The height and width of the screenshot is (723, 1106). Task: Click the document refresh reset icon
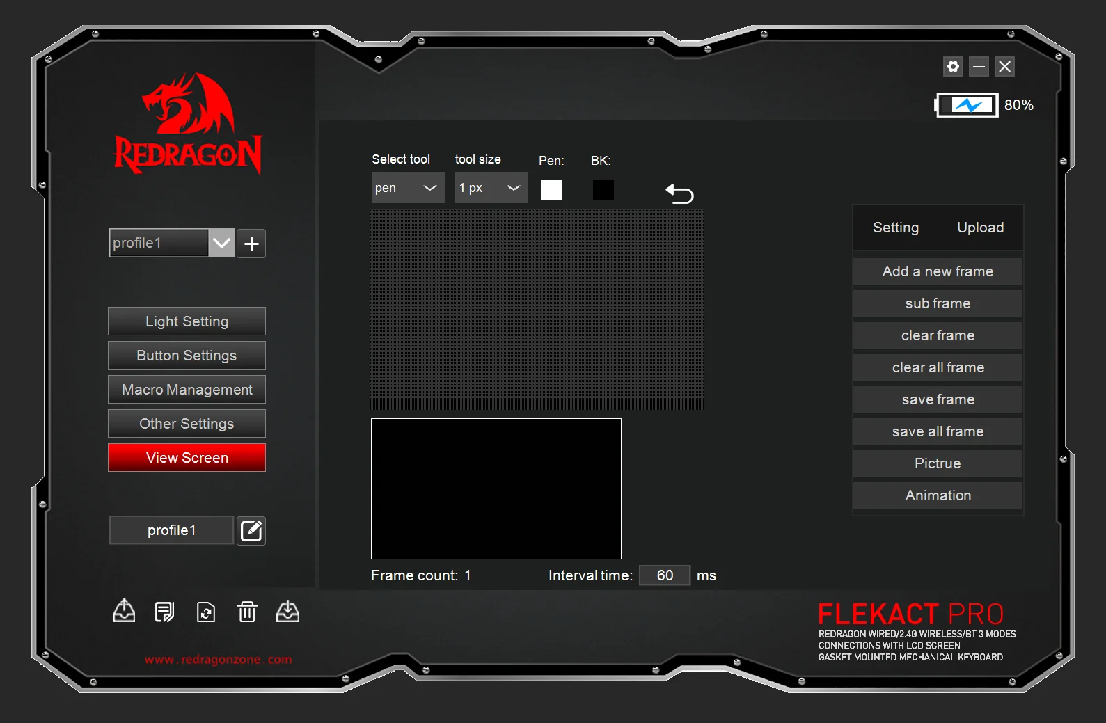[x=206, y=612]
